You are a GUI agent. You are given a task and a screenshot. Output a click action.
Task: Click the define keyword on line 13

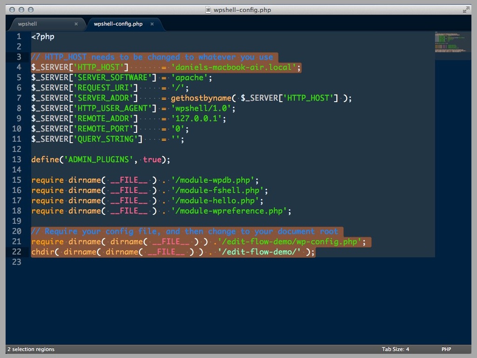coord(45,159)
